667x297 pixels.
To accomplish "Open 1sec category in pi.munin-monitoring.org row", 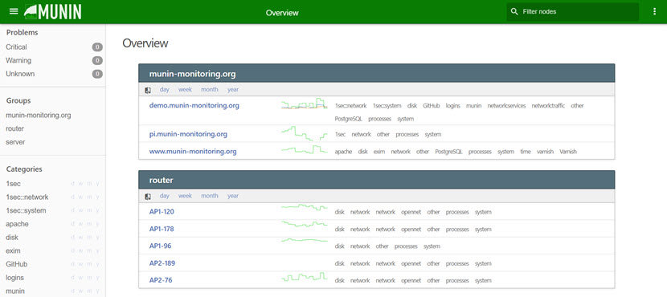I will point(340,134).
